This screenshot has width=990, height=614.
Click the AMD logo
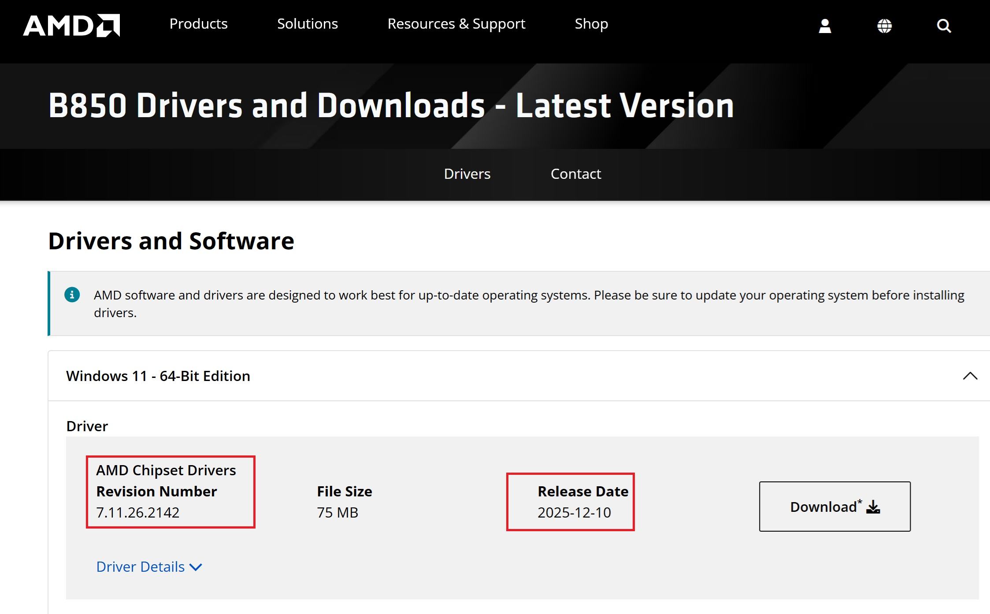pyautogui.click(x=71, y=25)
